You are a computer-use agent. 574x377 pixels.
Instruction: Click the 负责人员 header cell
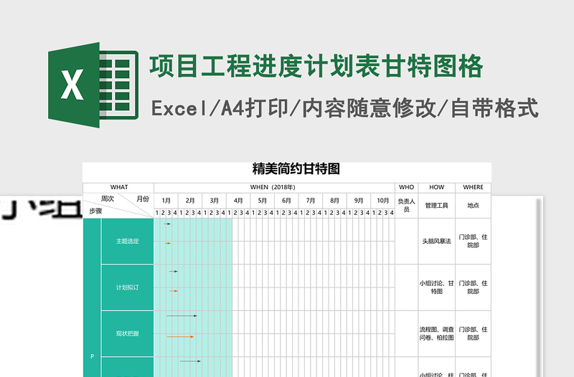click(406, 206)
